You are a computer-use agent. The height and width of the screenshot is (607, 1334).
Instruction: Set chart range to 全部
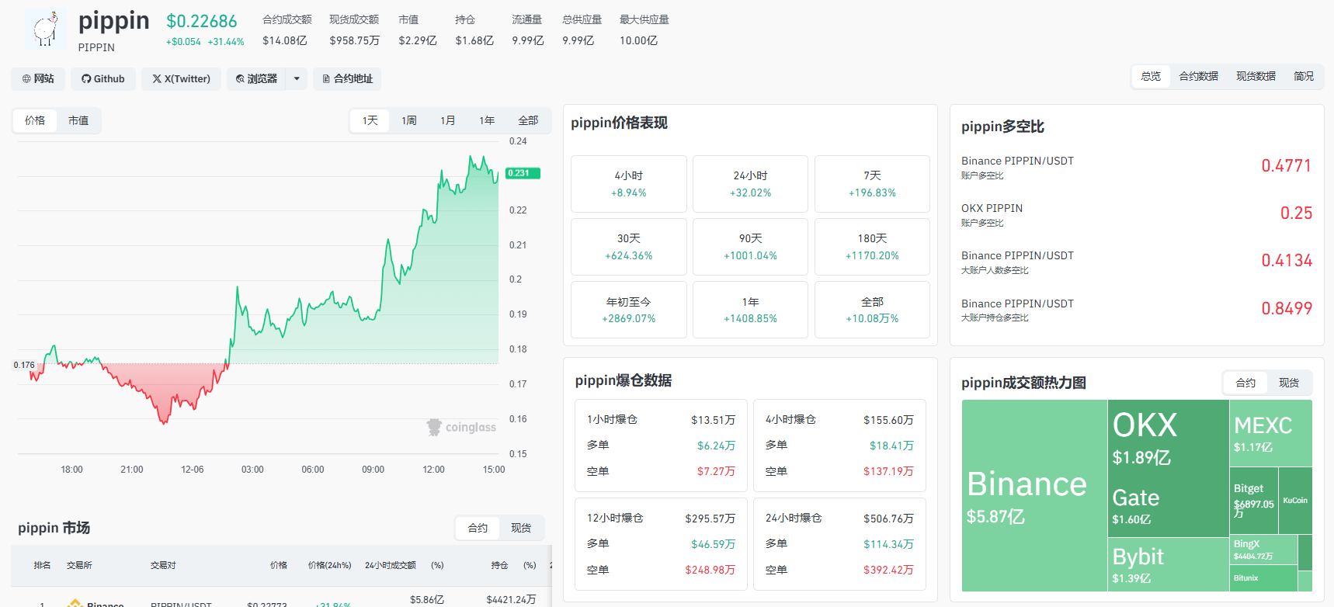click(528, 120)
